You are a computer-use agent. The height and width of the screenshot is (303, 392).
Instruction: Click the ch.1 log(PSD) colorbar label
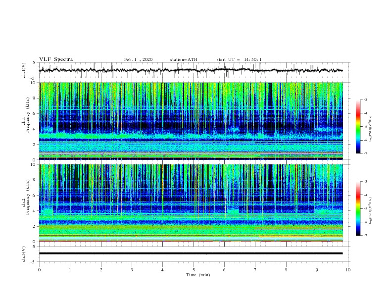pyautogui.click(x=371, y=129)
